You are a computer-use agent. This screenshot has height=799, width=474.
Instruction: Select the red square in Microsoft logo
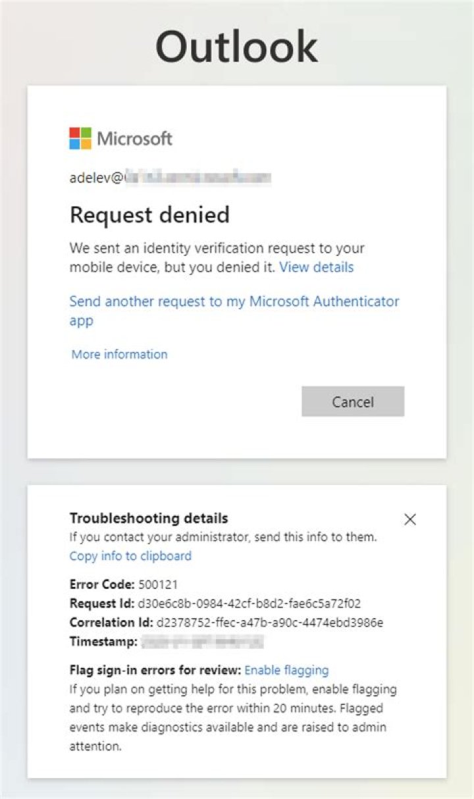73,134
